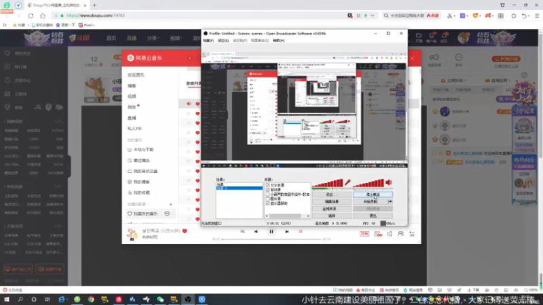Image resolution: width=543 pixels, height=305 pixels.
Task: Enable the 小葫芦歌曲显示插件 source checkbox
Action: click(x=267, y=195)
